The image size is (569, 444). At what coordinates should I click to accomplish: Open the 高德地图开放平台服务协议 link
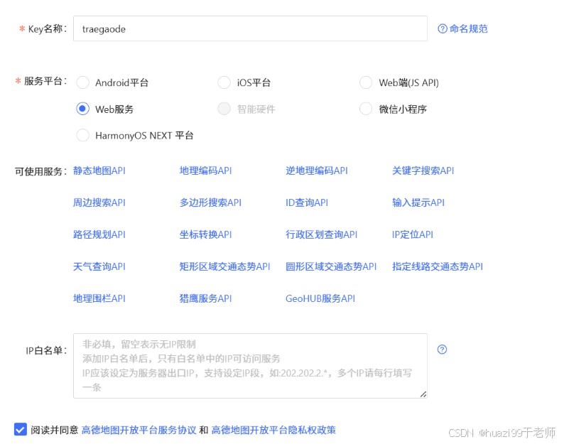pyautogui.click(x=139, y=430)
